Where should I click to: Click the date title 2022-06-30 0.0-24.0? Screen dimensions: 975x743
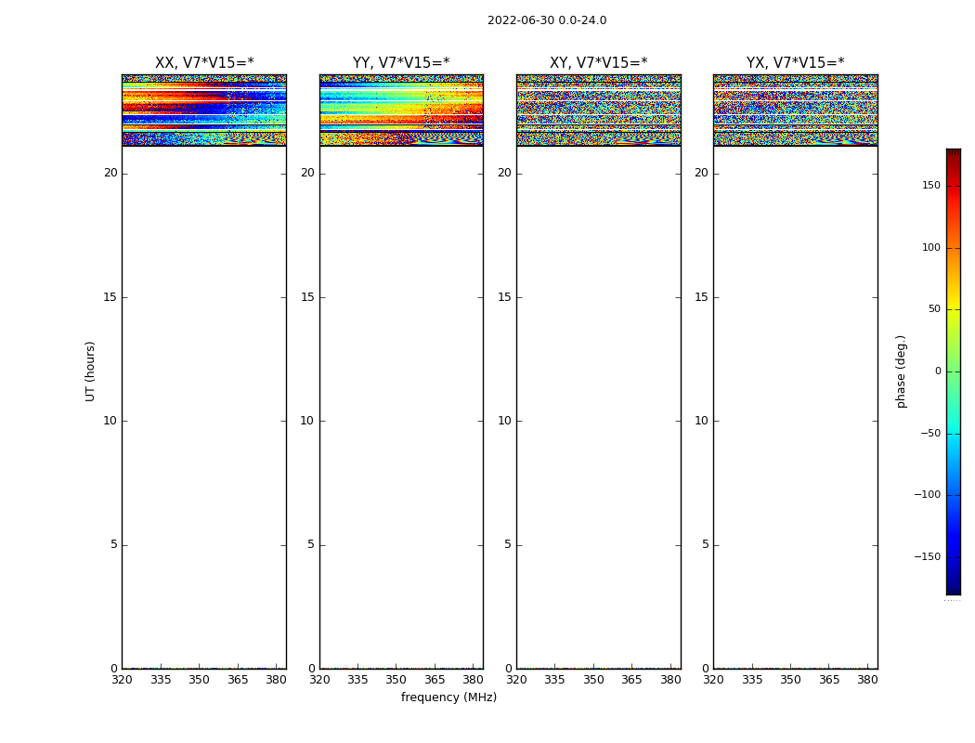point(546,20)
